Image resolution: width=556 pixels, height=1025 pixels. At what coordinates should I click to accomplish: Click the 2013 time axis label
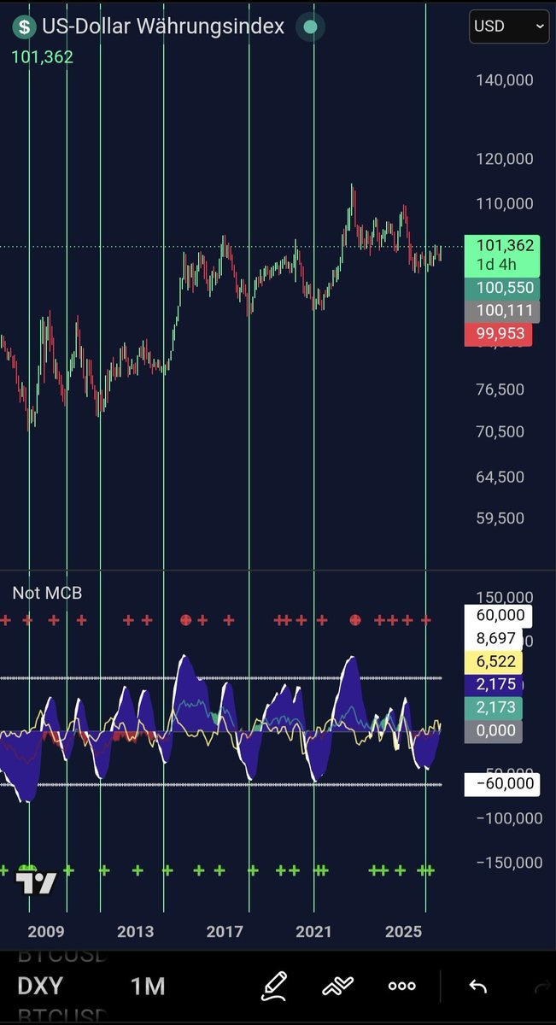click(135, 930)
